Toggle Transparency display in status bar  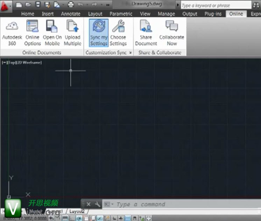(128, 218)
